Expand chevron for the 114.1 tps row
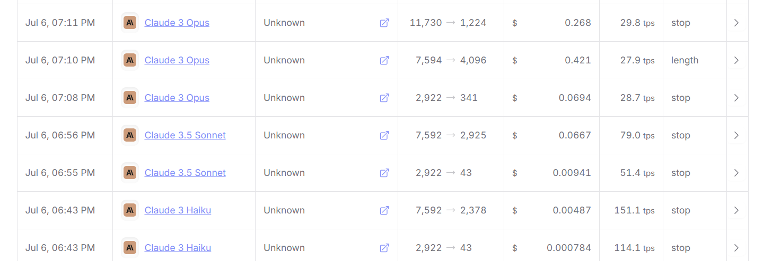Image resolution: width=772 pixels, height=261 pixels. [x=736, y=248]
